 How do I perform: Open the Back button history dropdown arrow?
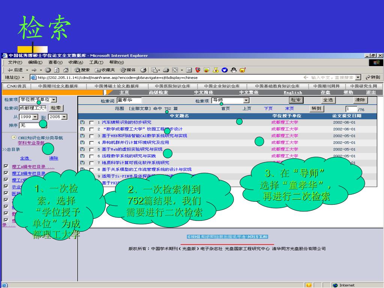point(27,70)
